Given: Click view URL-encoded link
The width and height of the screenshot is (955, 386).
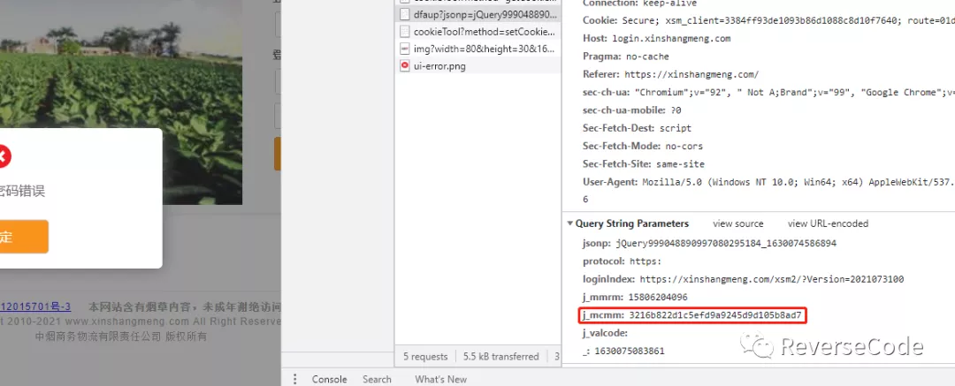Looking at the screenshot, I should point(828,223).
